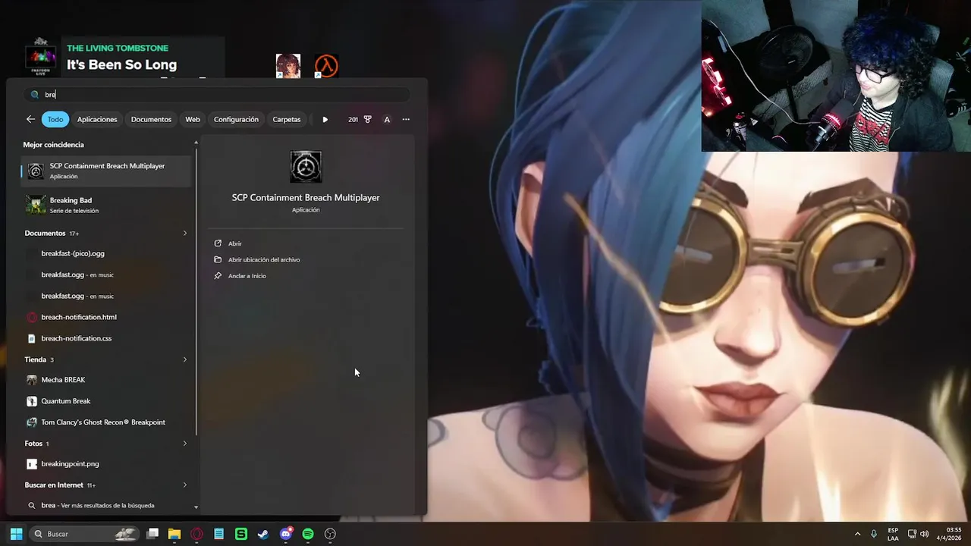Open Spotify from the taskbar
This screenshot has height=546, width=971.
[x=308, y=534]
